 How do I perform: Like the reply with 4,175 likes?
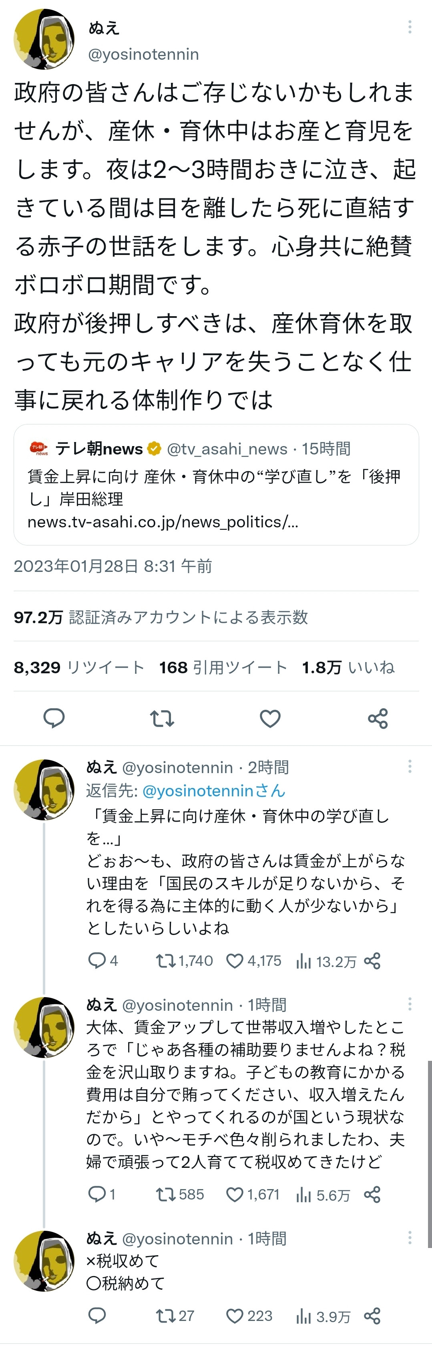(x=254, y=961)
